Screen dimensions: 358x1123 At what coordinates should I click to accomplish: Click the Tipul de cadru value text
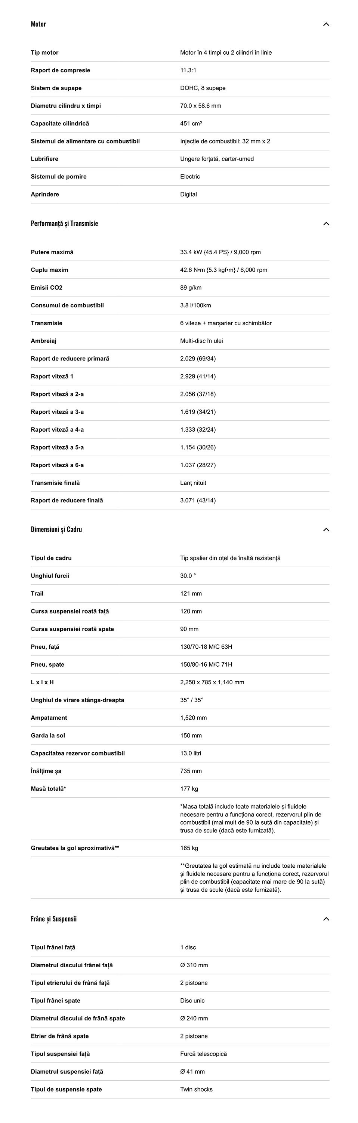(230, 559)
